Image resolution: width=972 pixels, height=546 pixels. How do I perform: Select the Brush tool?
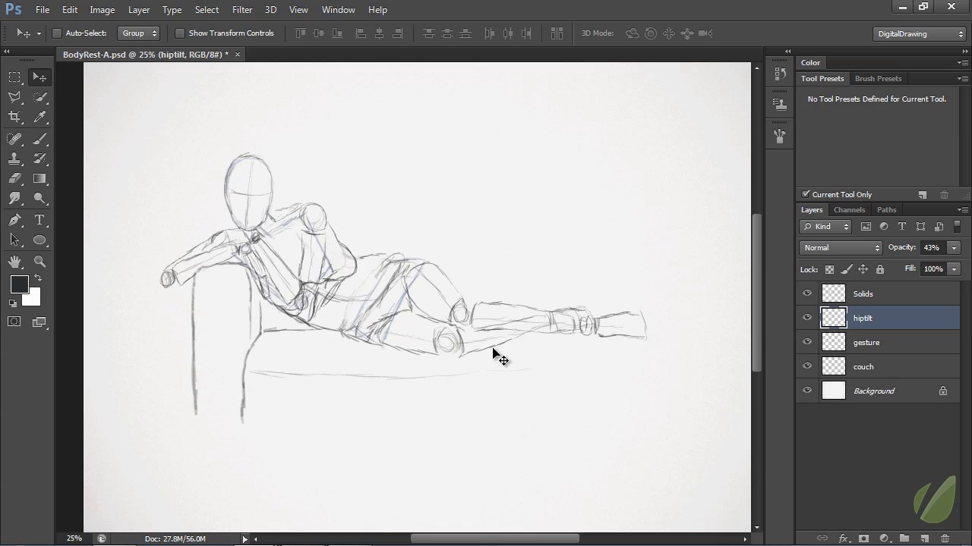tap(40, 139)
